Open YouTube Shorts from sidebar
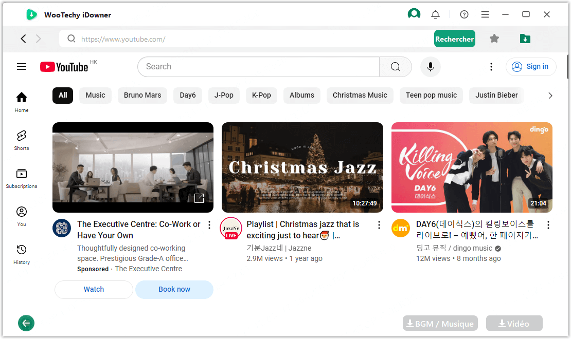Screen dimensions: 571x339 [22, 140]
